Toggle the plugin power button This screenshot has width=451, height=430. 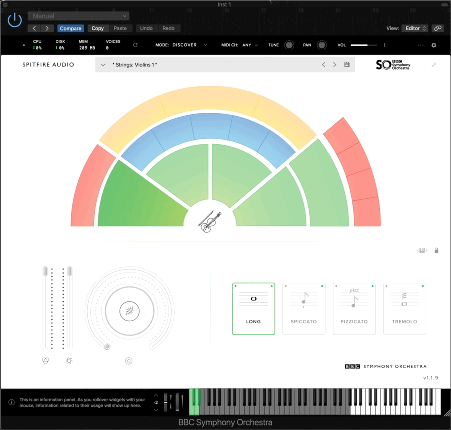(14, 20)
